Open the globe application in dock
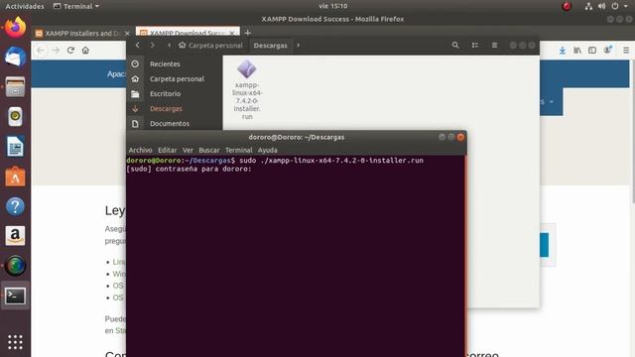Screen dimensions: 635x357 tap(15, 266)
